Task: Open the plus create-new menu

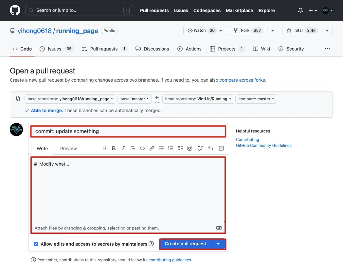Action: pyautogui.click(x=313, y=10)
